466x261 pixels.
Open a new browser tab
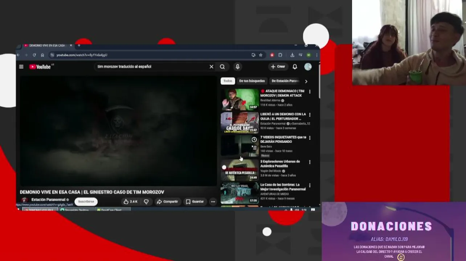click(x=79, y=46)
